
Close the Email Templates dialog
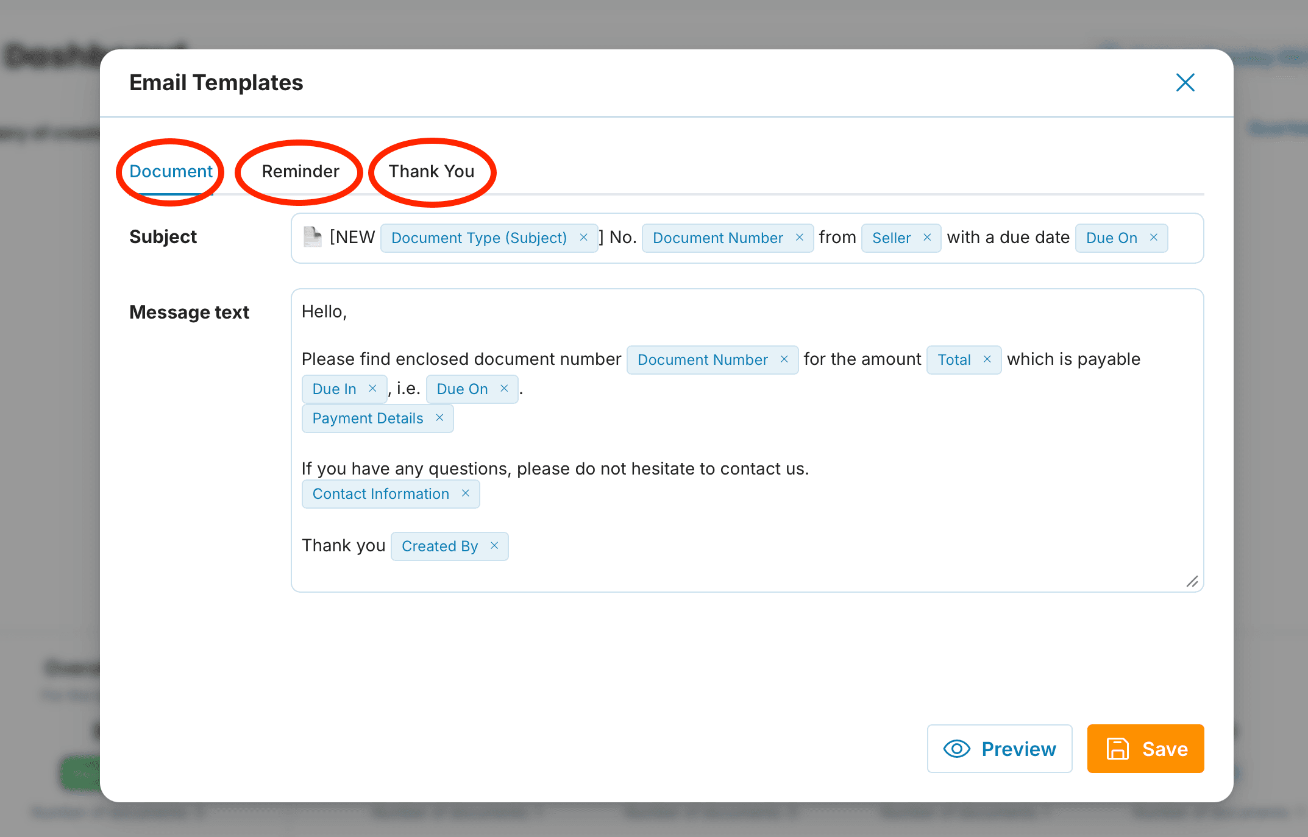tap(1185, 82)
